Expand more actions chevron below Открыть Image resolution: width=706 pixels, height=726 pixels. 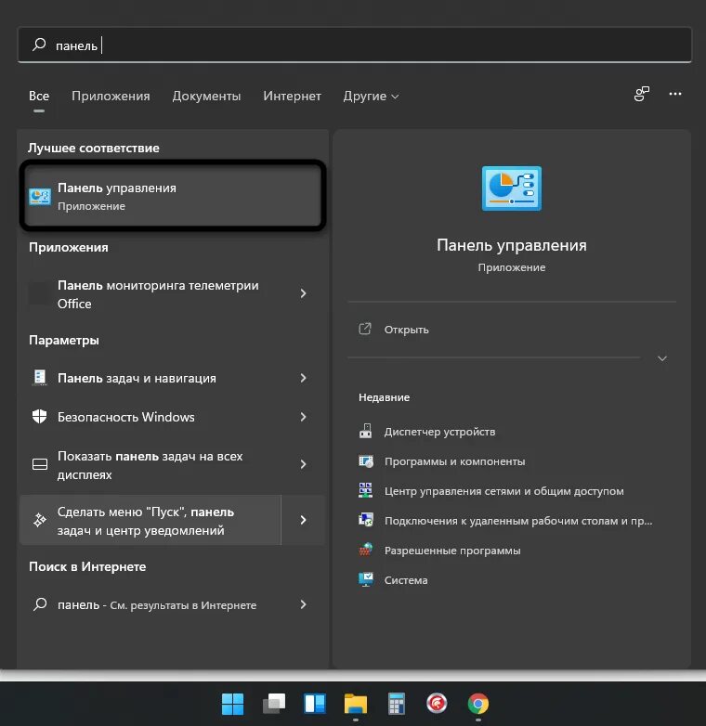[662, 358]
